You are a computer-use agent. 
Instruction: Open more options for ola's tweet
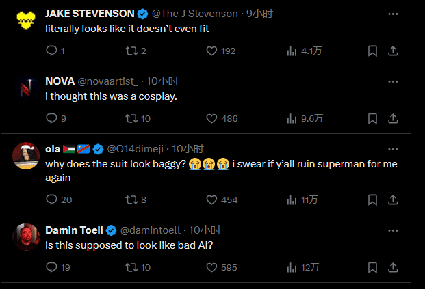[x=393, y=148]
